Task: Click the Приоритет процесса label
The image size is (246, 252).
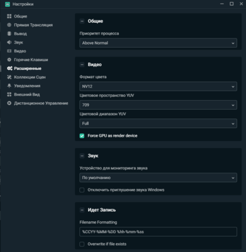Action: pos(99,33)
